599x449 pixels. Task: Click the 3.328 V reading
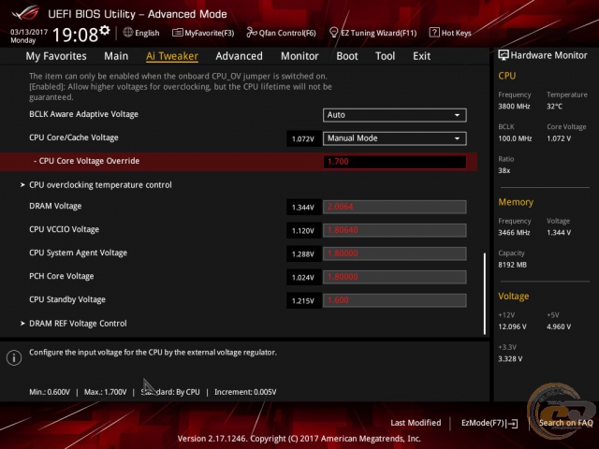pyautogui.click(x=510, y=359)
